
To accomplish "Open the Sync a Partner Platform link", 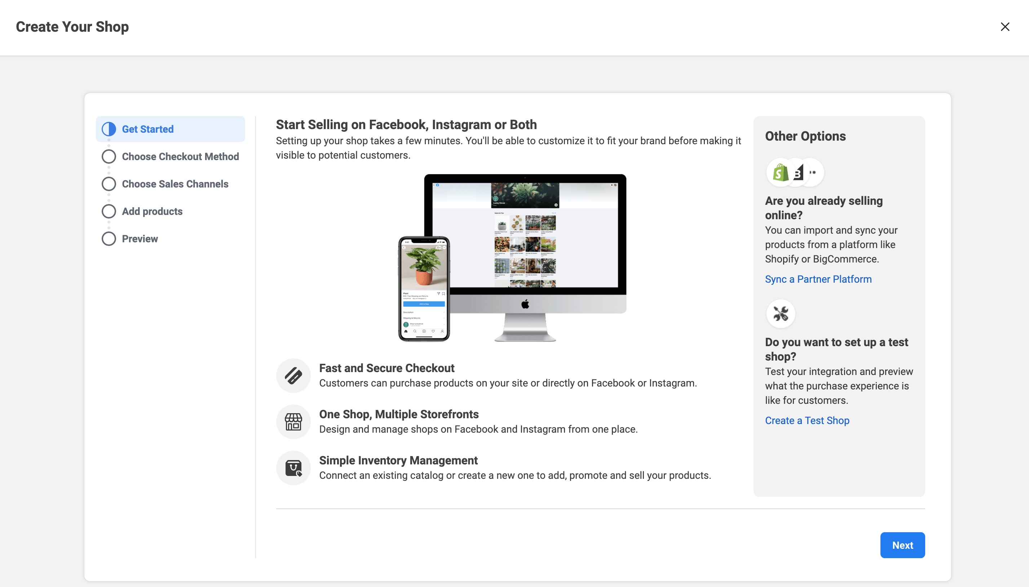I will point(818,279).
